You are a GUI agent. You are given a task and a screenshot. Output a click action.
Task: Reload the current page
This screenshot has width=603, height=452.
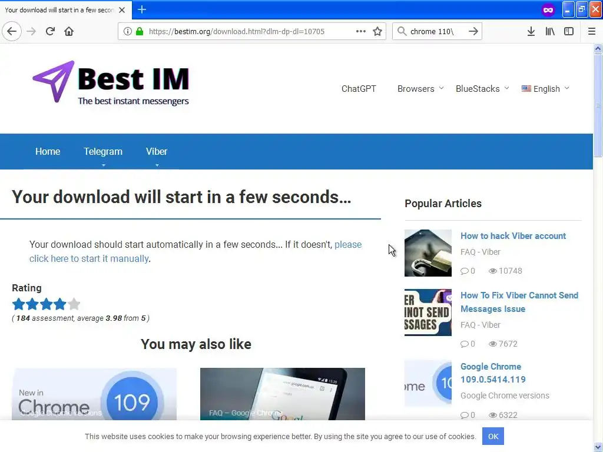coord(50,31)
